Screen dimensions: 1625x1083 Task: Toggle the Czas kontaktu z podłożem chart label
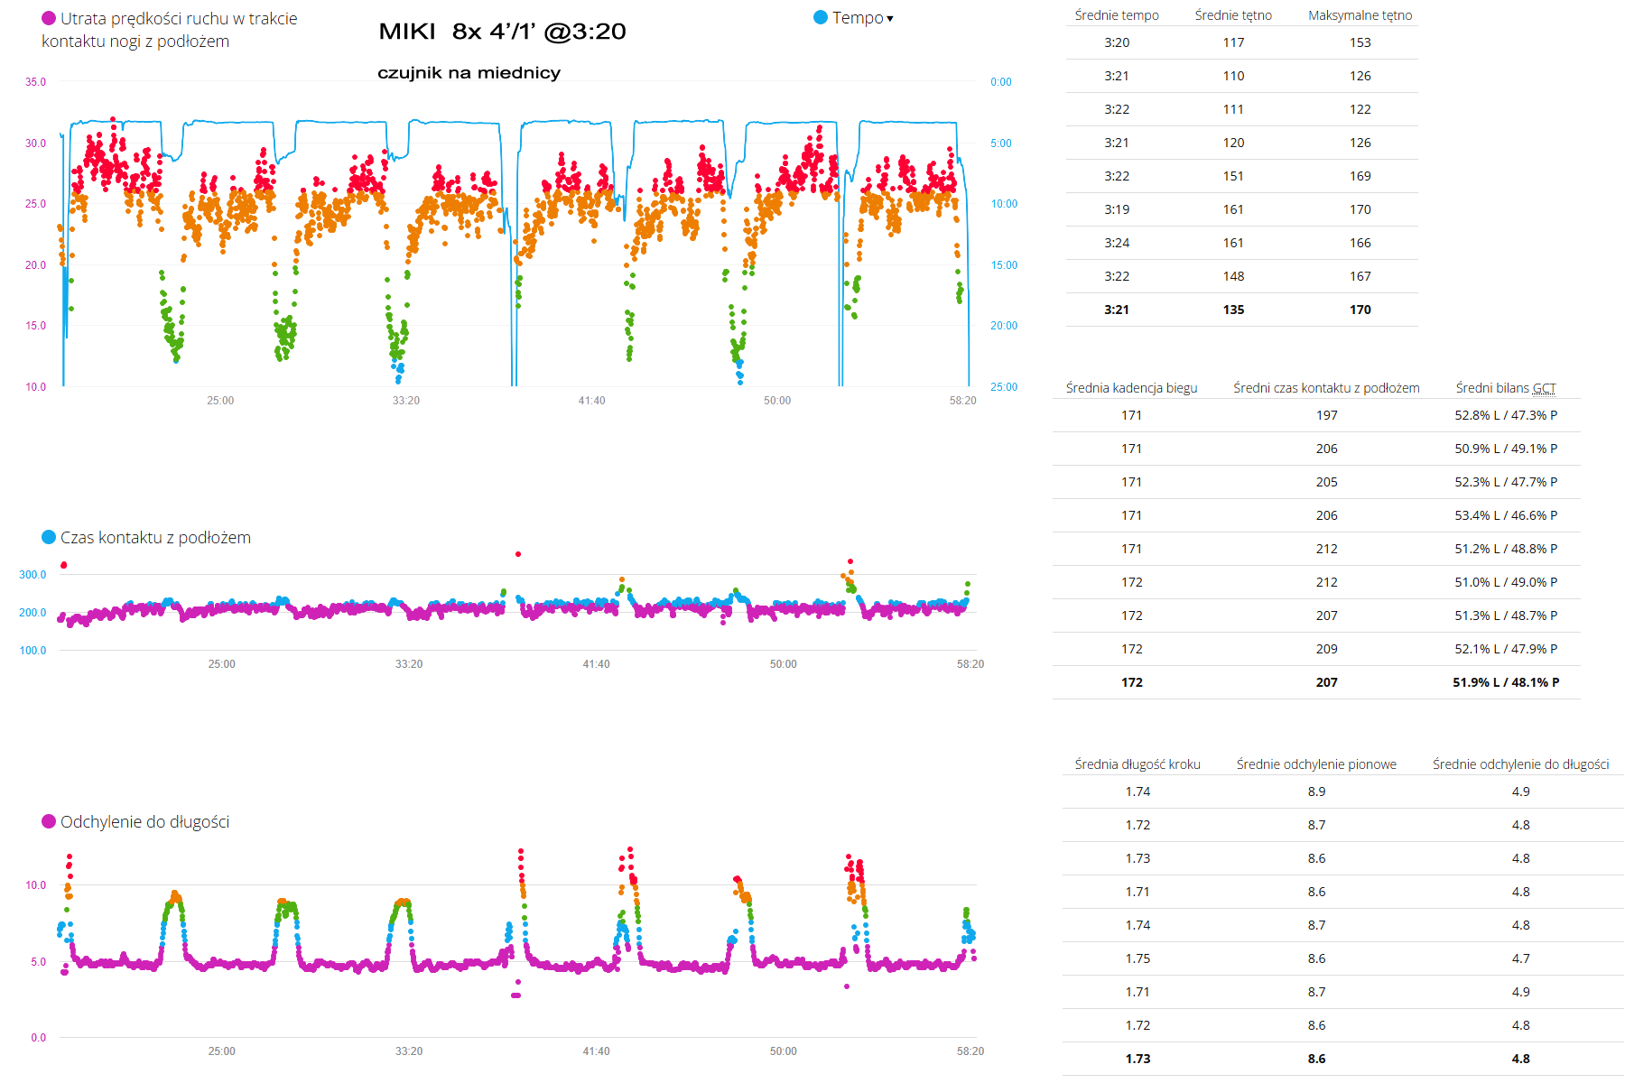[155, 538]
